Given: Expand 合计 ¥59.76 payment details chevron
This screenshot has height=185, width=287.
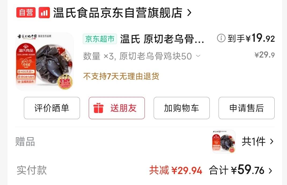Looking at the screenshot, I should (x=270, y=171).
